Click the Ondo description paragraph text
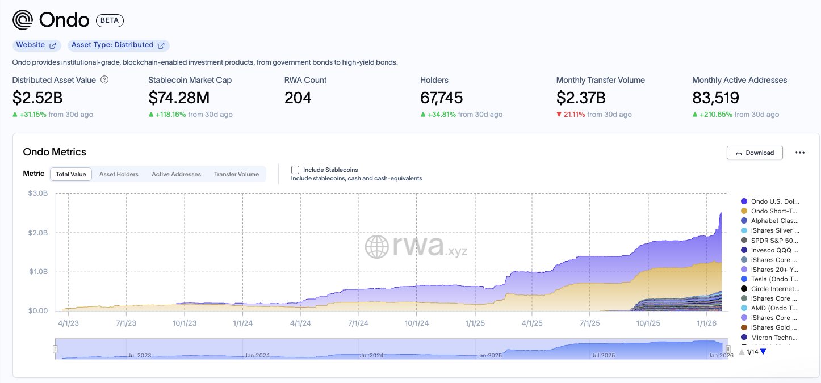This screenshot has height=383, width=821. tap(205, 62)
